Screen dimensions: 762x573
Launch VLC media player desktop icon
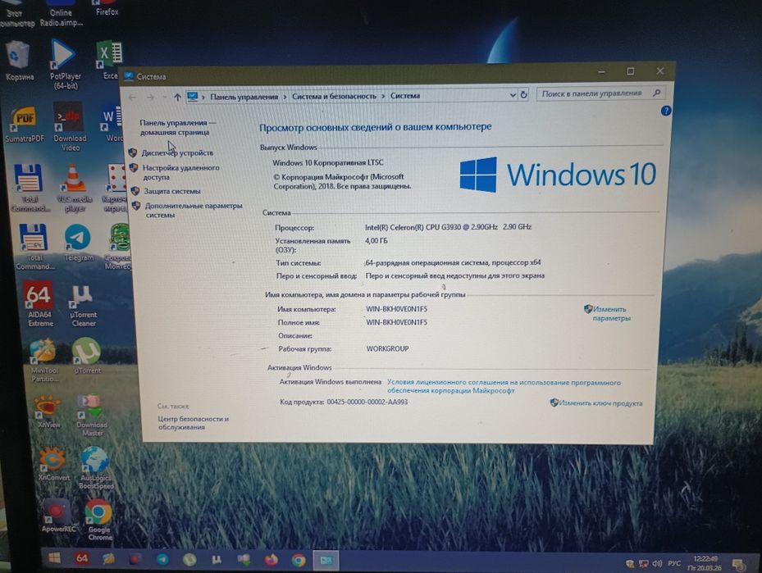point(73,189)
